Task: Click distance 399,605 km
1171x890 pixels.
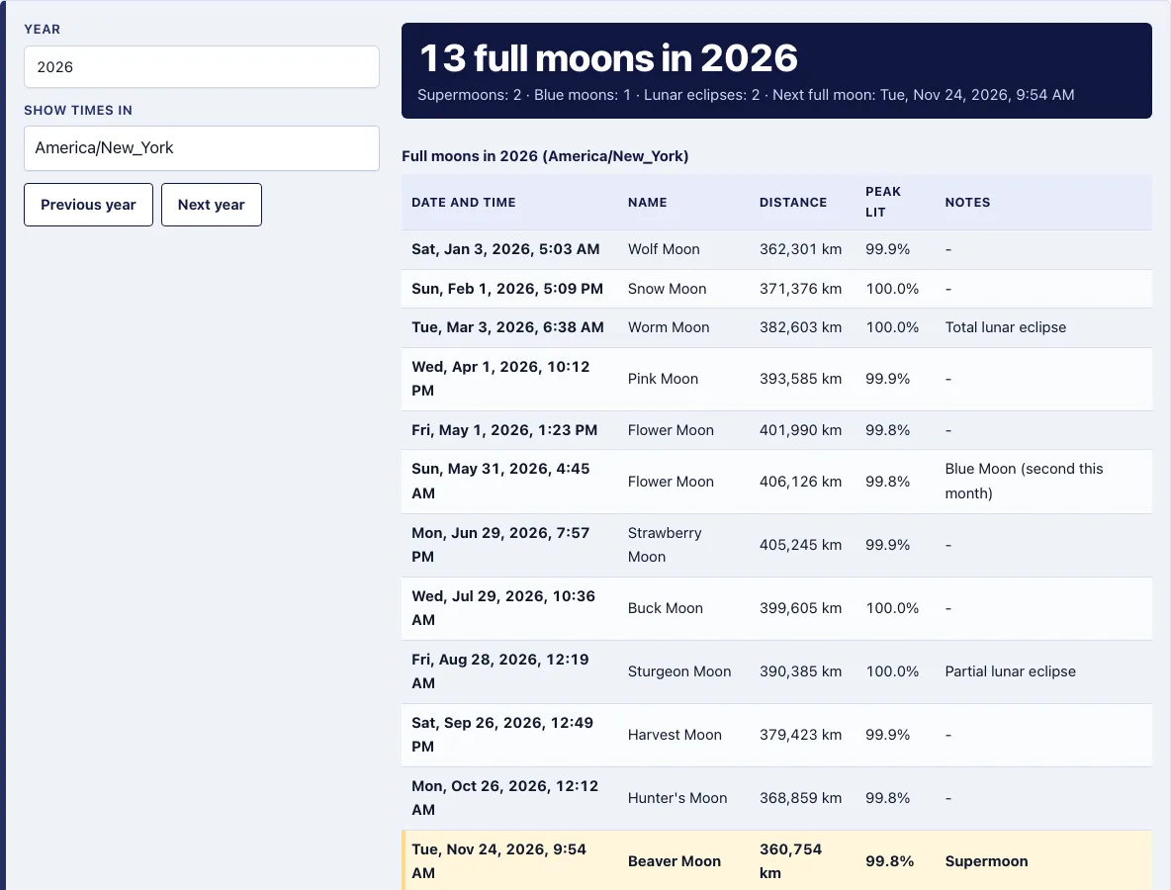Action: (800, 608)
